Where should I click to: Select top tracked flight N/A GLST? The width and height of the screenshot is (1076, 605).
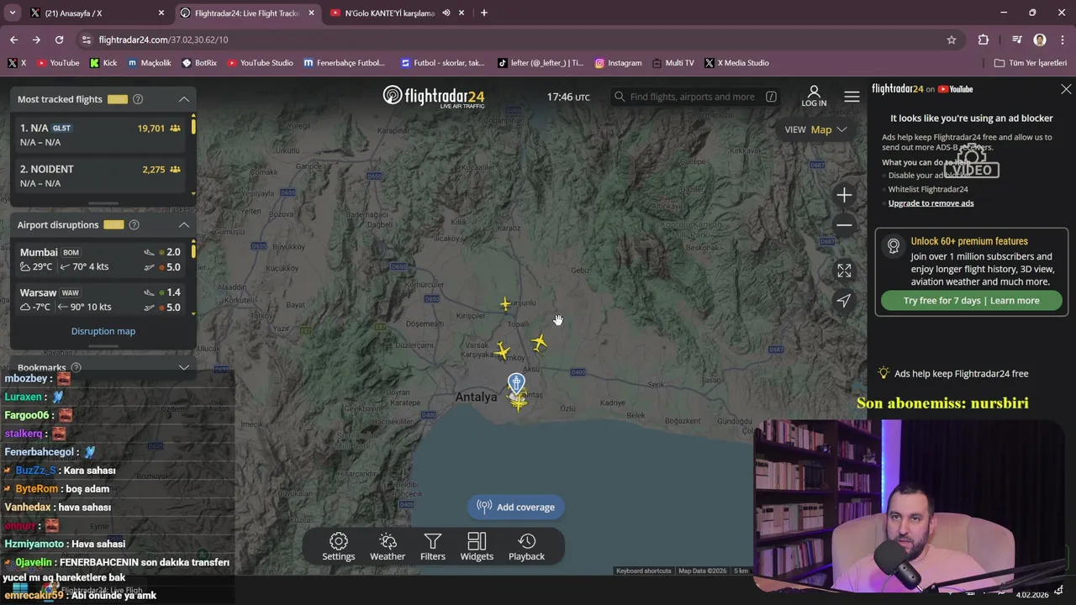(101, 134)
